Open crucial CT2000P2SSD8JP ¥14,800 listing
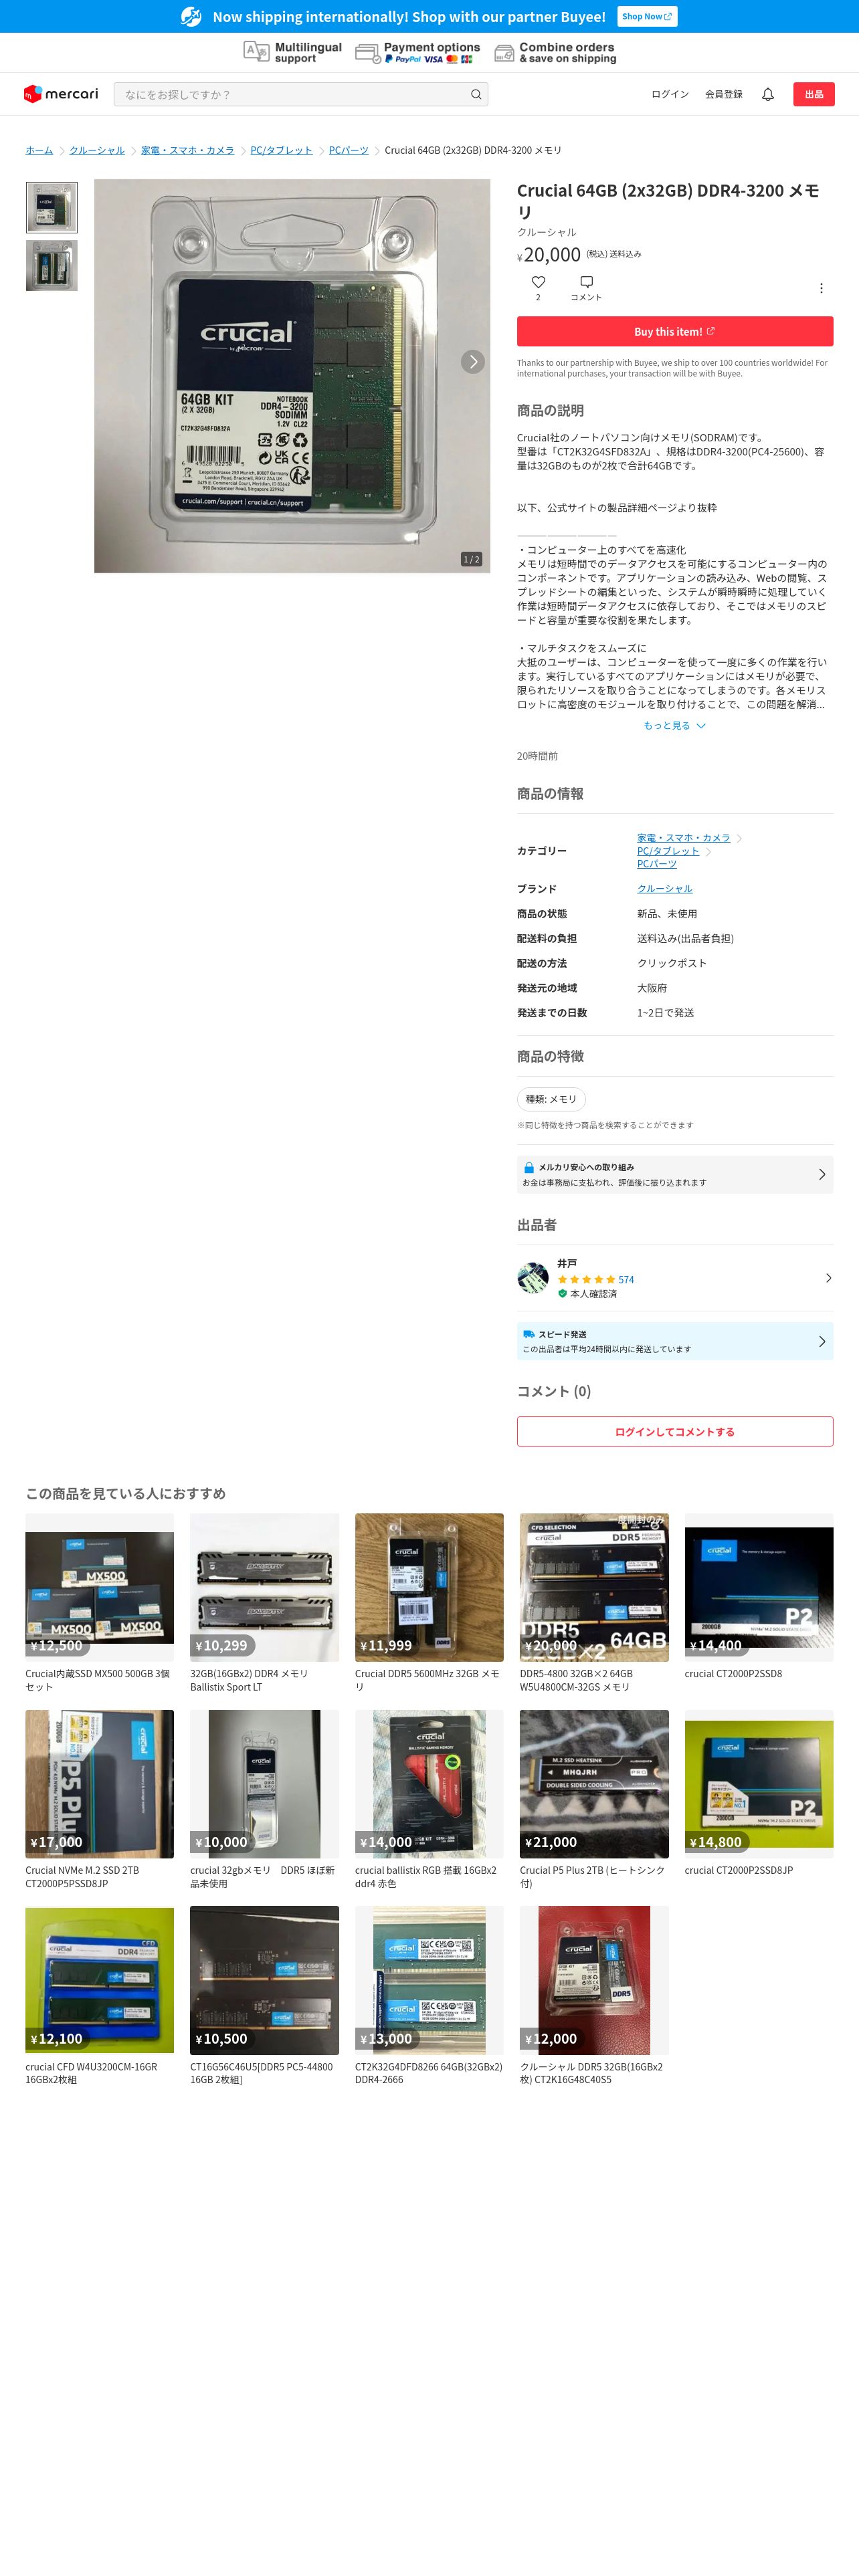The image size is (859, 2576). coord(759,1793)
